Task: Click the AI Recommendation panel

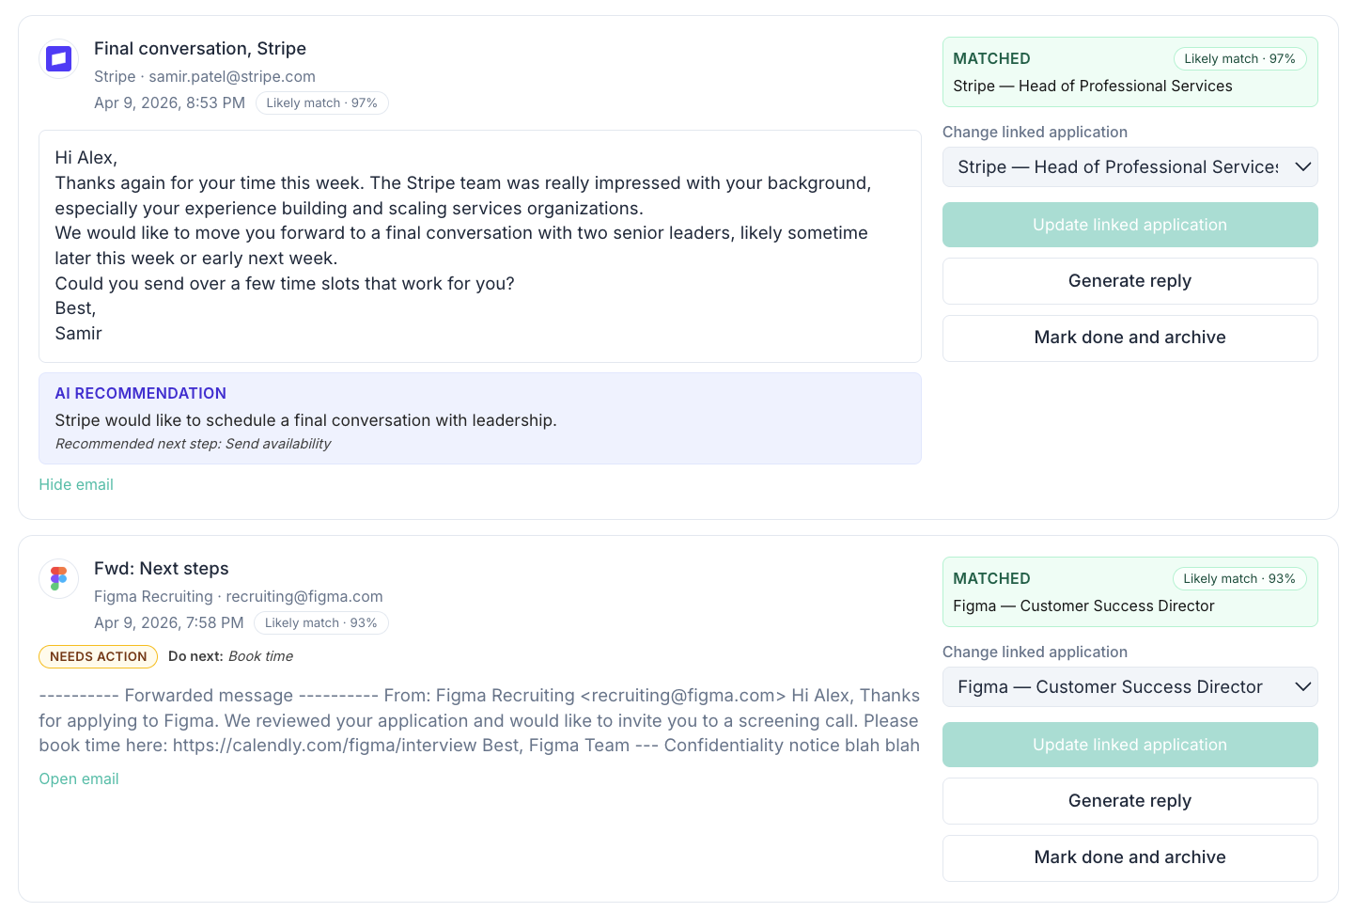Action: 480,418
